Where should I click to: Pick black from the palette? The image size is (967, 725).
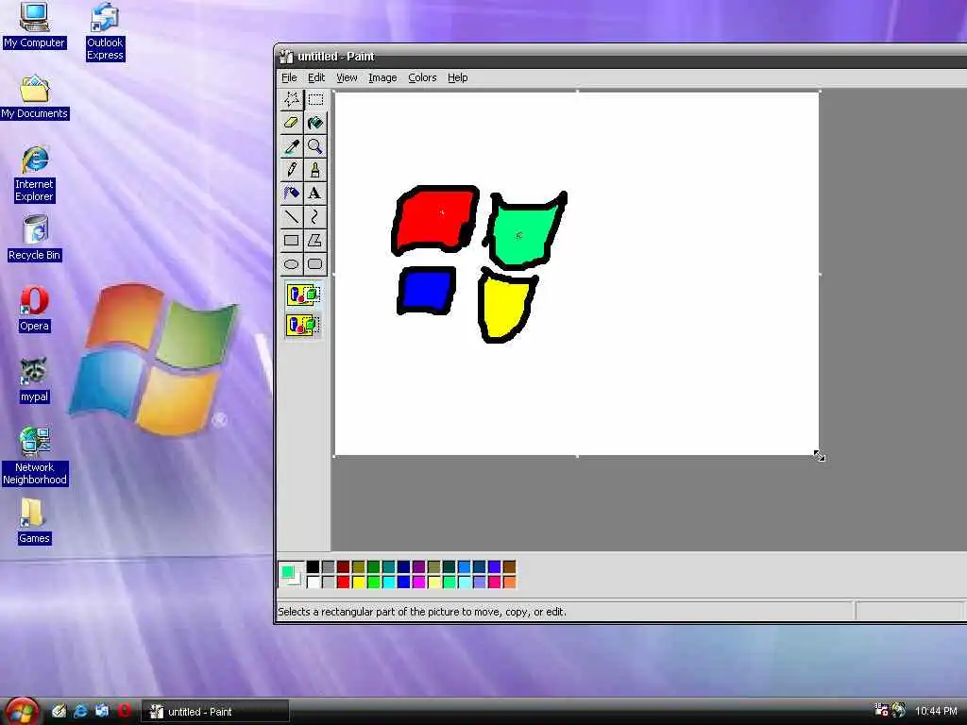click(314, 566)
